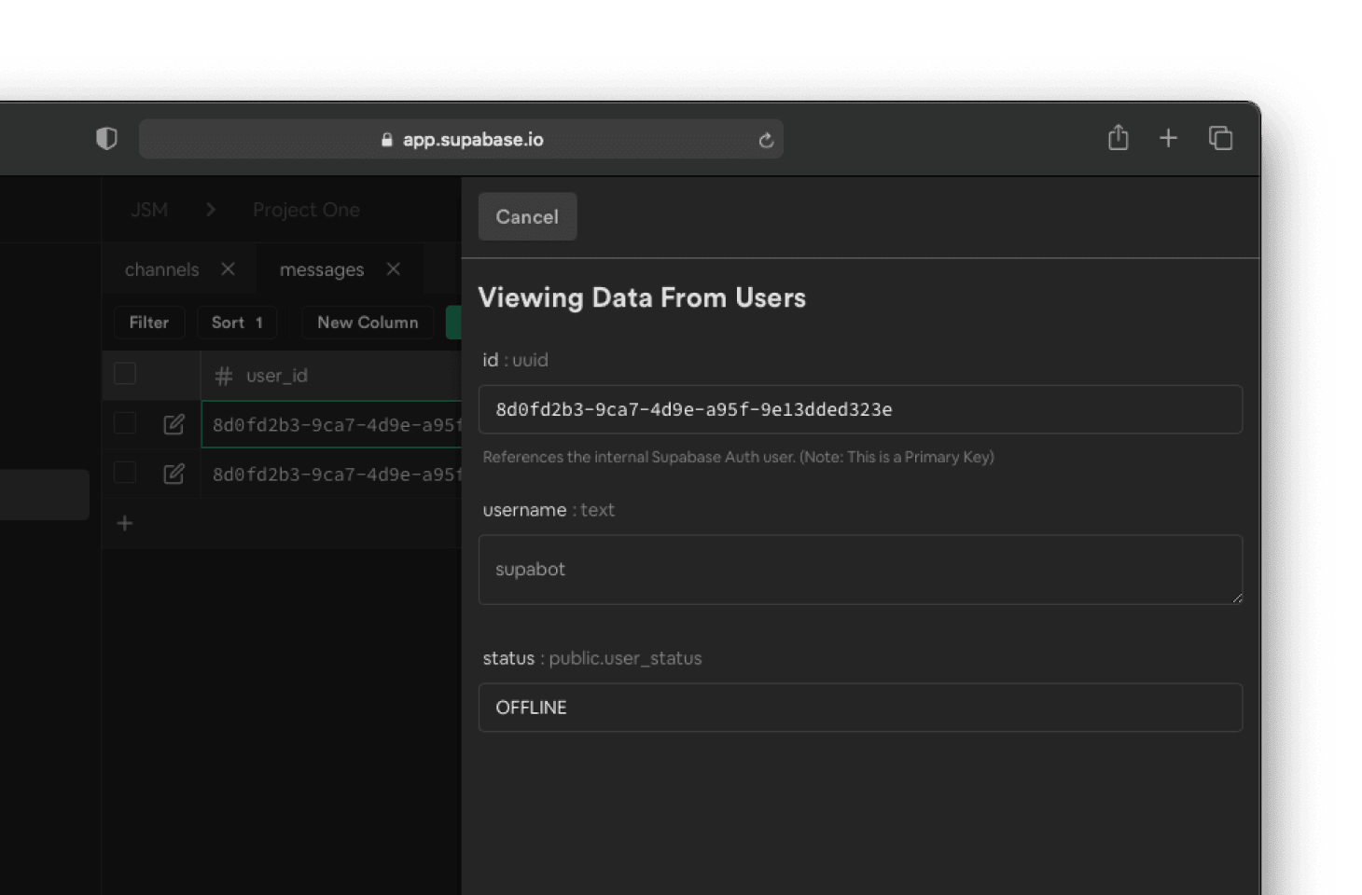The height and width of the screenshot is (895, 1362).
Task: Switch to the channels tab
Action: coord(161,269)
